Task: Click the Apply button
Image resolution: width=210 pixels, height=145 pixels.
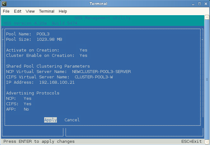Action: [x=51, y=120]
